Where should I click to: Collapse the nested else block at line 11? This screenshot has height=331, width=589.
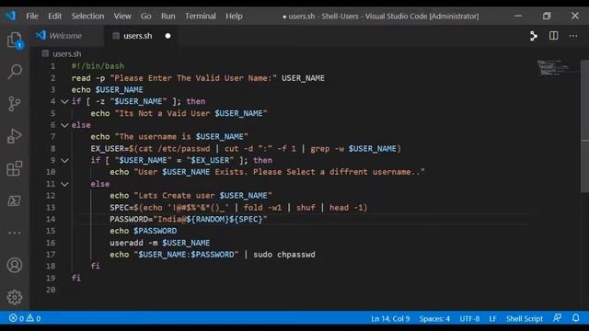pos(64,184)
